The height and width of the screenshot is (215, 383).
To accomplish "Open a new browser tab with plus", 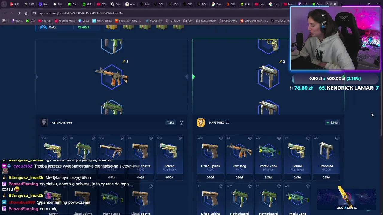I will coord(342,4).
